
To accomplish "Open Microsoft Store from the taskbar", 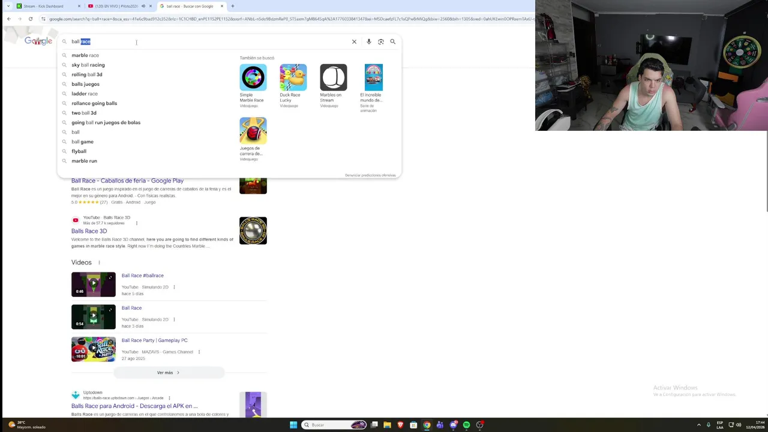I will [x=413, y=425].
